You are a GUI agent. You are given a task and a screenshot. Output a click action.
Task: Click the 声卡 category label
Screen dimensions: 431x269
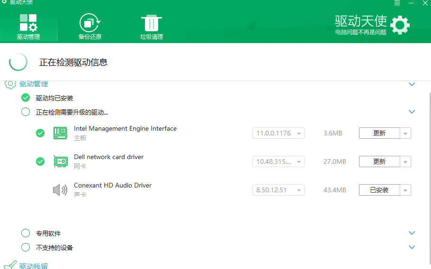coord(80,195)
